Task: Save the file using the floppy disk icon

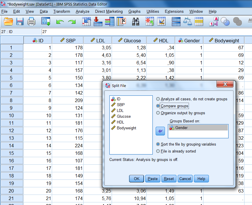Action: (x=20, y=22)
